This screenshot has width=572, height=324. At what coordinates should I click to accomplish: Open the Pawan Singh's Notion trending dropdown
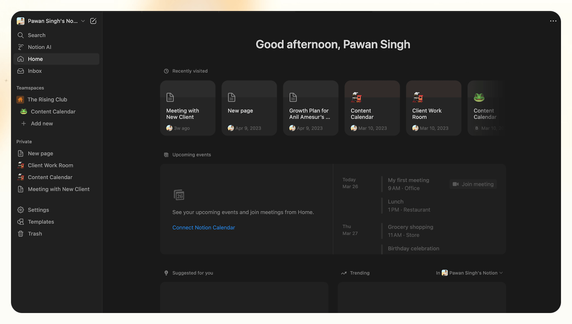pyautogui.click(x=470, y=273)
